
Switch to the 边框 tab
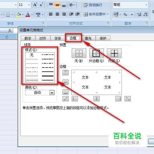[x=73, y=38]
